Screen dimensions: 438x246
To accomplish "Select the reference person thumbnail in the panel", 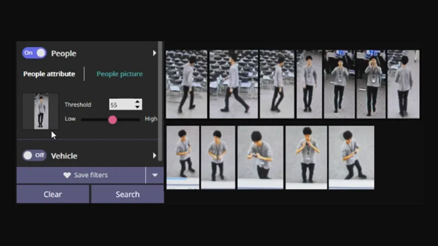I will click(x=40, y=111).
